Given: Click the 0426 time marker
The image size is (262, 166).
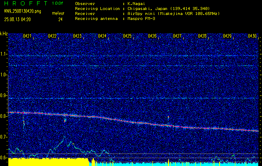Looking at the screenshot, I should click(152, 36).
